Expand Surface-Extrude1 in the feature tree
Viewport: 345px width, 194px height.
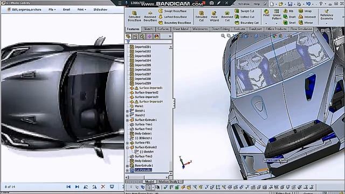(x=127, y=120)
